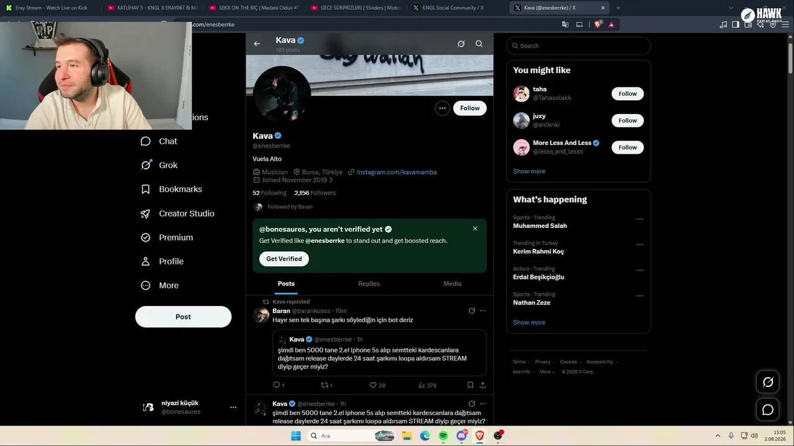794x446 pixels.
Task: Open Discord from the Windows taskbar
Action: coord(462,435)
